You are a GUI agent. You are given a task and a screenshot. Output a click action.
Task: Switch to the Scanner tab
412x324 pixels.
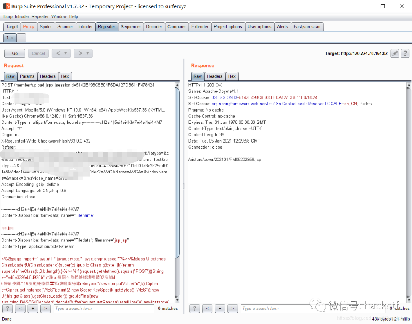[65, 27]
